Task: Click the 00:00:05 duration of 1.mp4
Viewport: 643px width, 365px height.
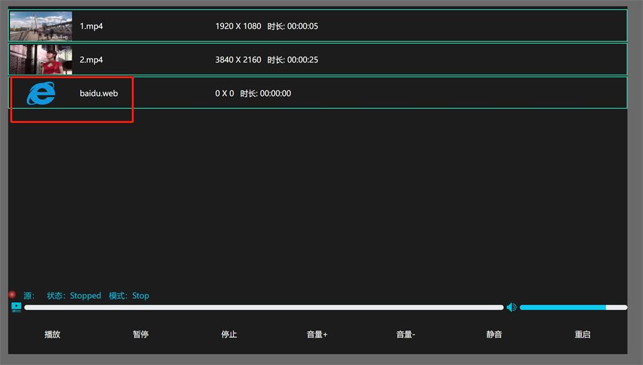Action: click(x=303, y=26)
